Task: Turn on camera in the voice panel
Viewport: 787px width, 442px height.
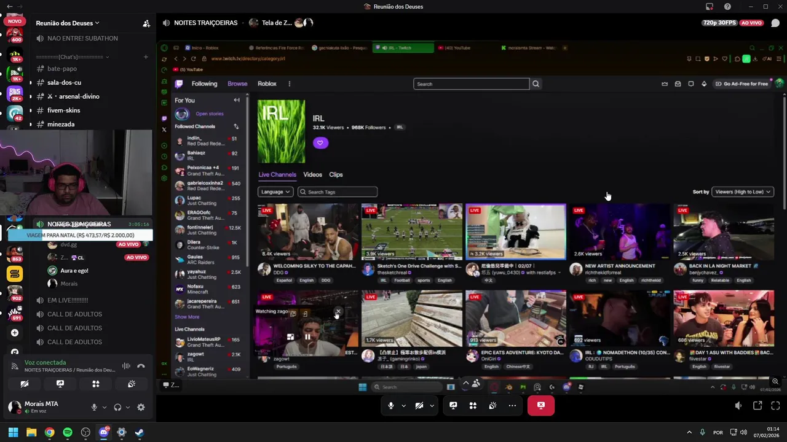Action: pos(25,384)
